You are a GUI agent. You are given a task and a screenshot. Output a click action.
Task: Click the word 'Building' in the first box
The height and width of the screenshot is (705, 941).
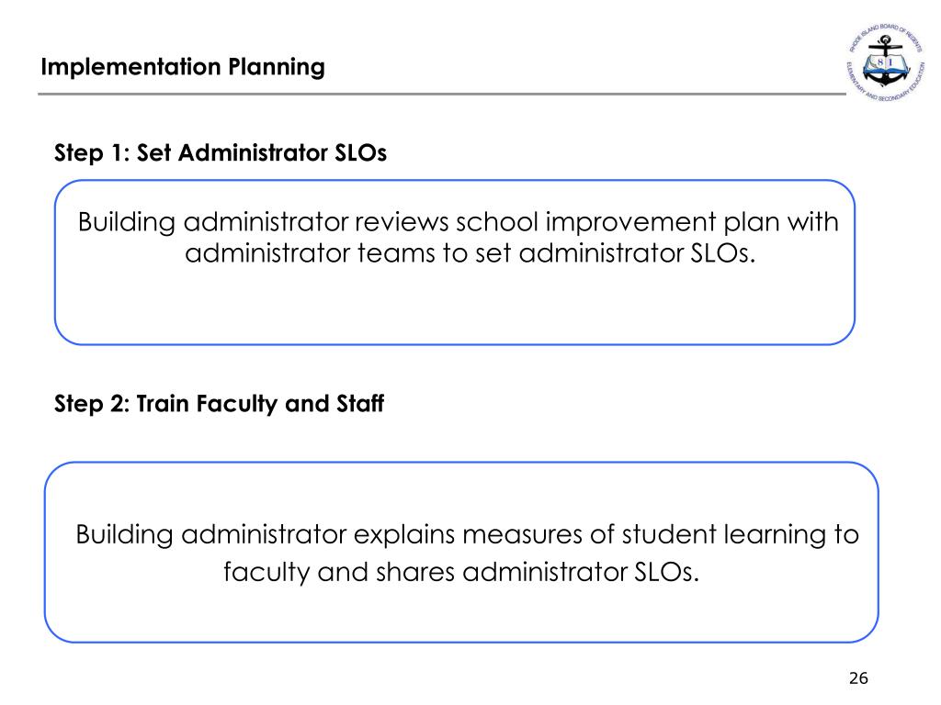[x=127, y=222]
